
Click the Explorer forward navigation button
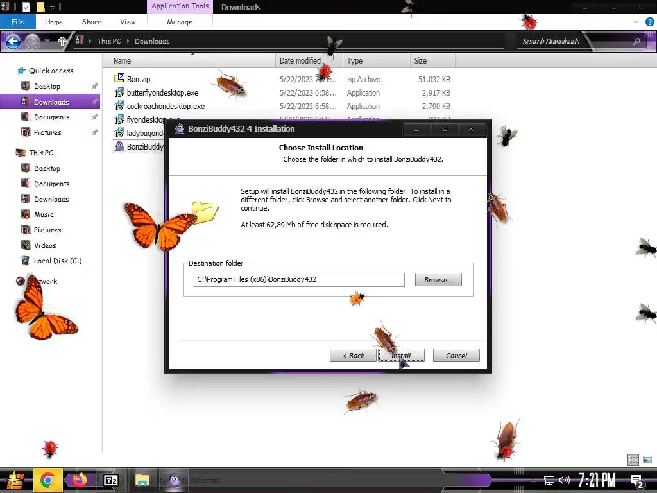click(32, 41)
